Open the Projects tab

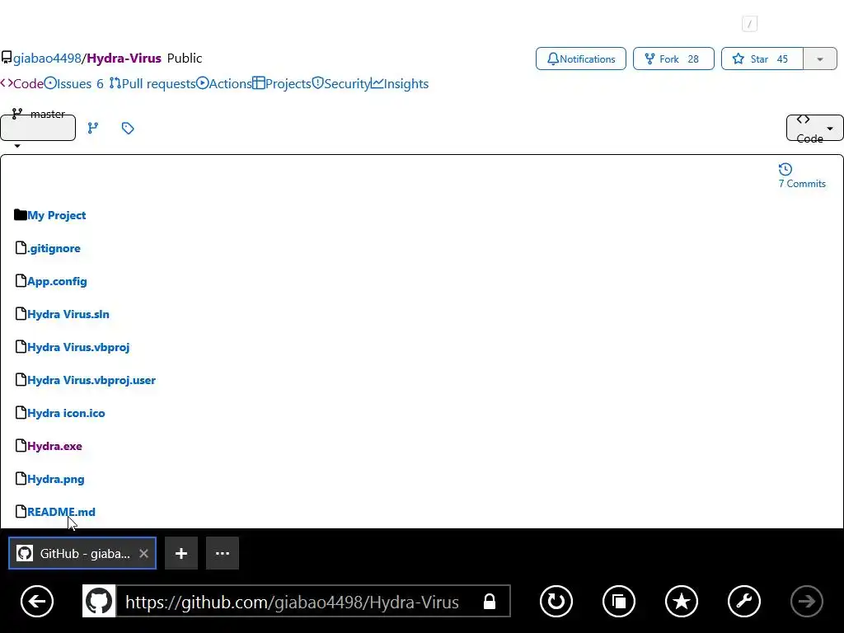coord(282,83)
